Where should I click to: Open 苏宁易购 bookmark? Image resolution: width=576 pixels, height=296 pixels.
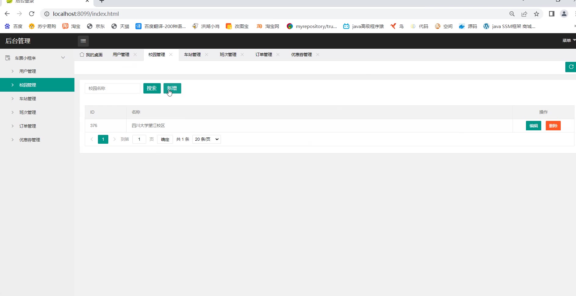click(x=42, y=26)
